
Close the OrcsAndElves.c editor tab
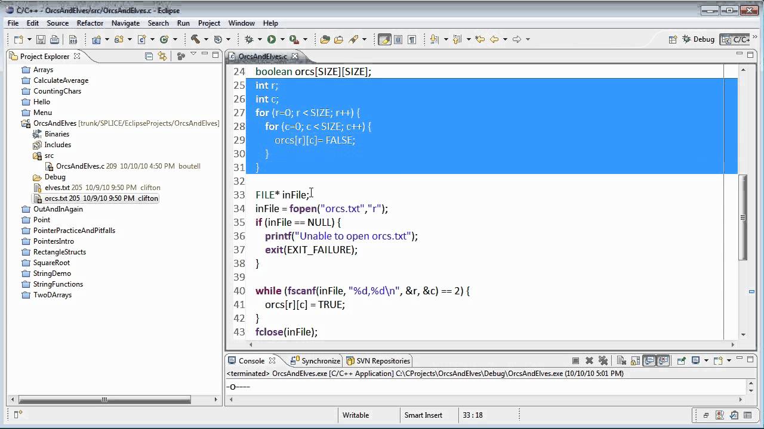295,57
